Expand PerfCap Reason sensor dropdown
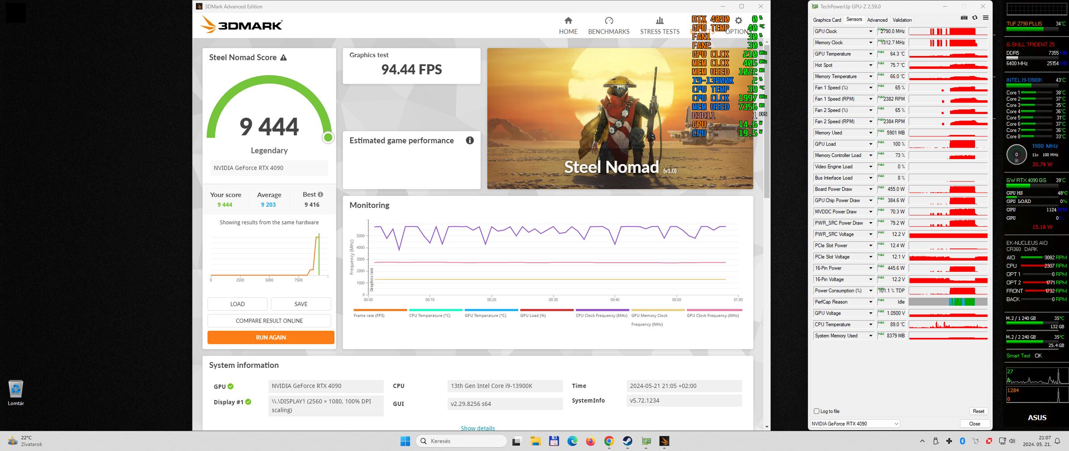1069x451 pixels. point(870,302)
